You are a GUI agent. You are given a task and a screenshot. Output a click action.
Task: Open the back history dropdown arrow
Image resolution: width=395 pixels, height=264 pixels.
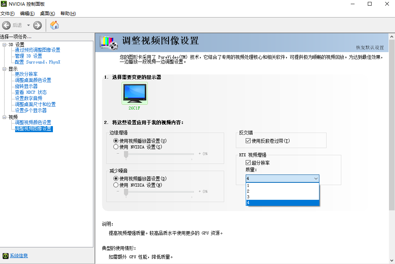28,25
